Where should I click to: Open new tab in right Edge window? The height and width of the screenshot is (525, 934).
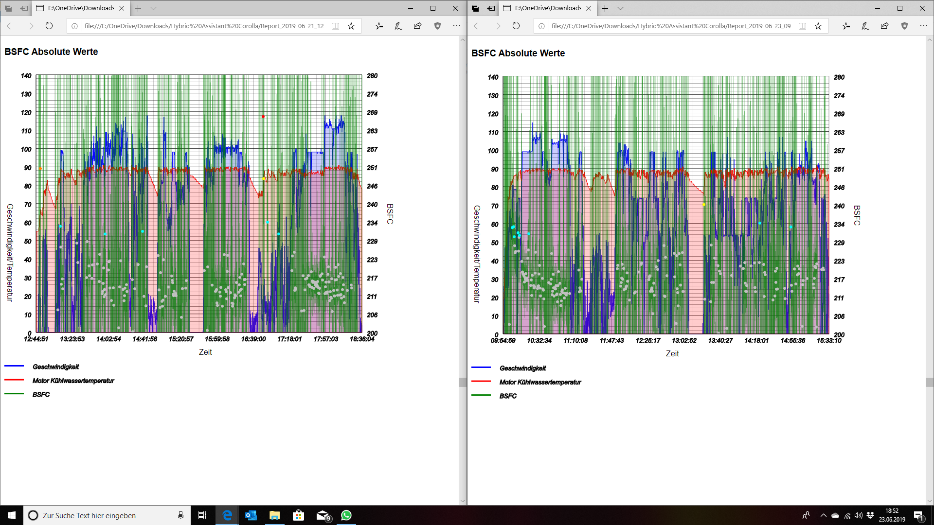(605, 8)
